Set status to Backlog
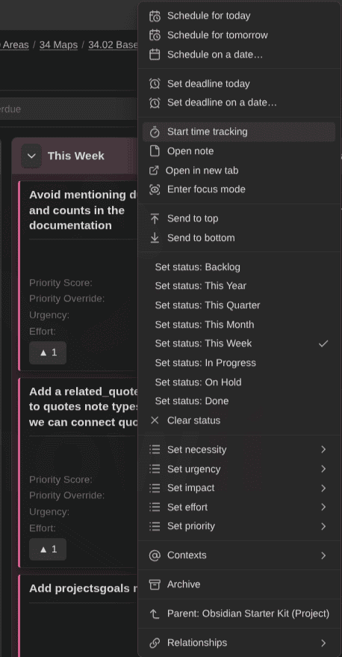 pos(239,267)
